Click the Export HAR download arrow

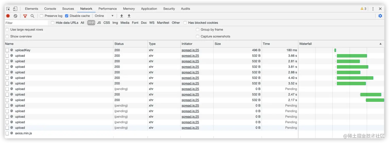point(129,16)
